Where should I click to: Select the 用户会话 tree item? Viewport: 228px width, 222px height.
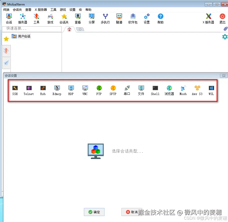pos(21,36)
